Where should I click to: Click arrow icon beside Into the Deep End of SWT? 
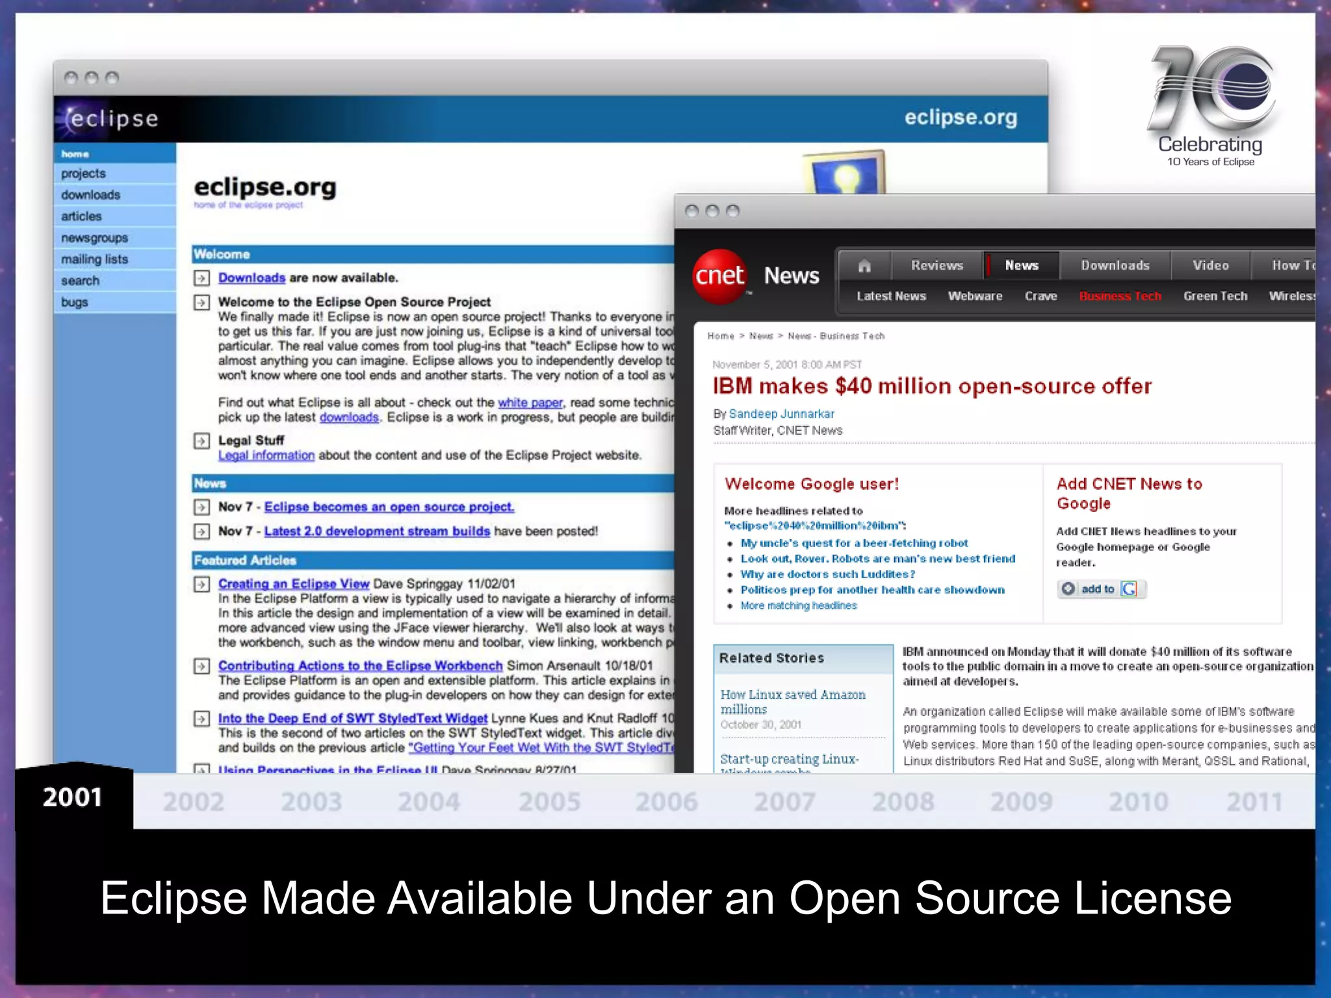[x=201, y=719]
